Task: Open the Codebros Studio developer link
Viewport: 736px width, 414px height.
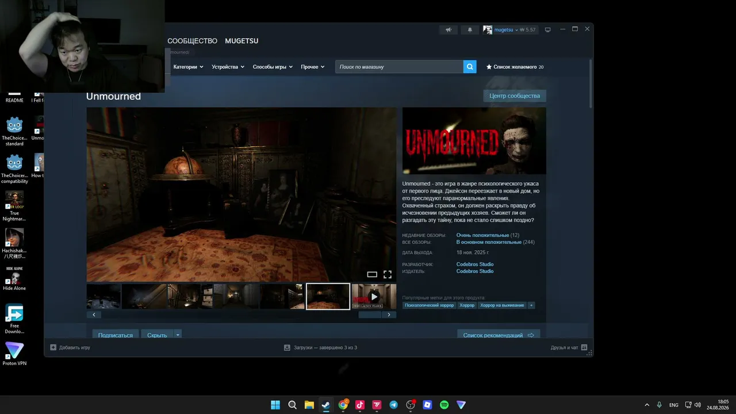Action: 475,264
